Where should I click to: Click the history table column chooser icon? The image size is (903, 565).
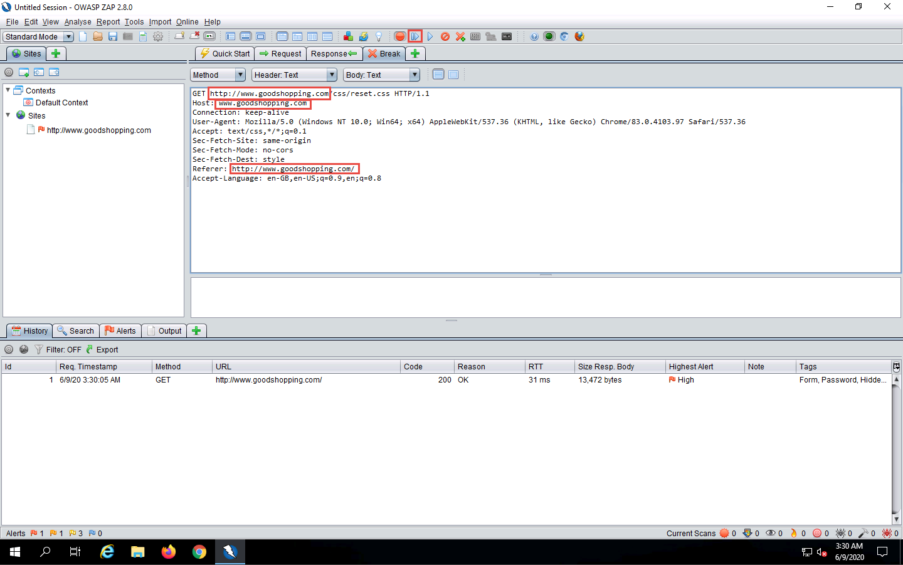[x=897, y=367]
